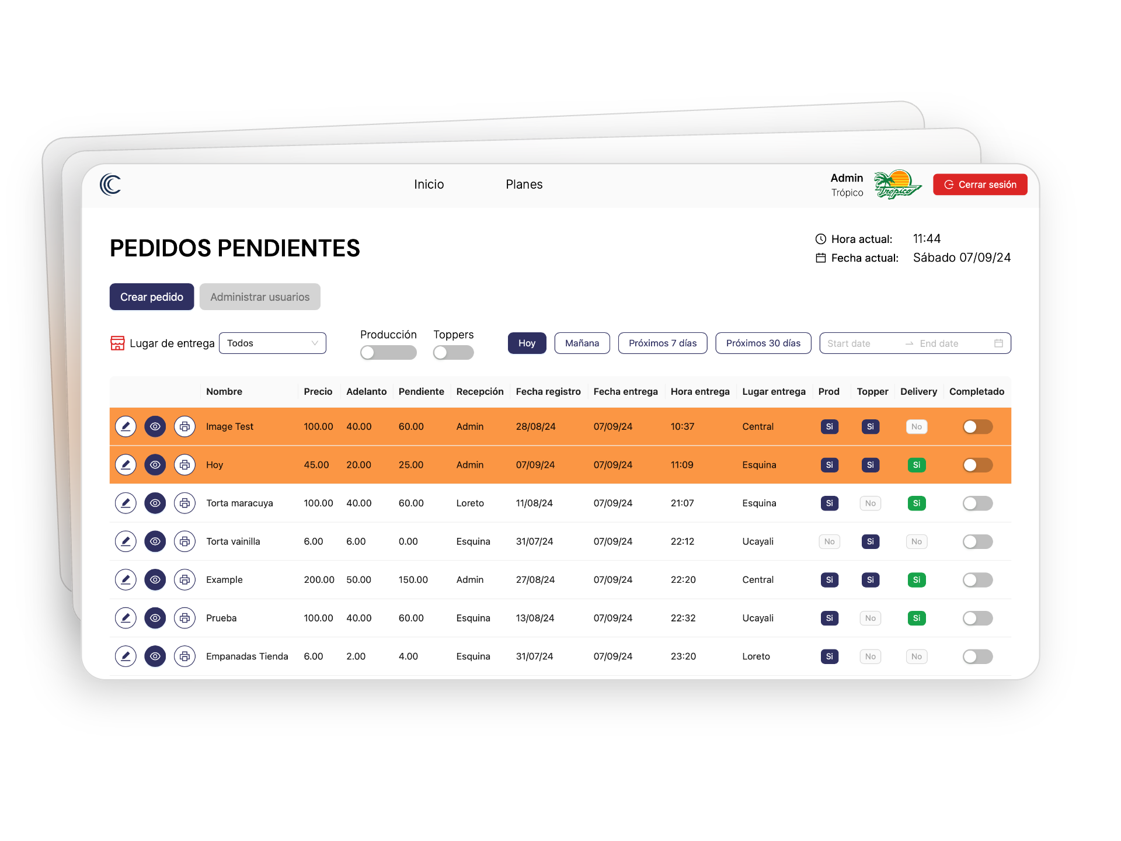Click the Trópico palm logo
The width and height of the screenshot is (1121, 841).
(897, 185)
